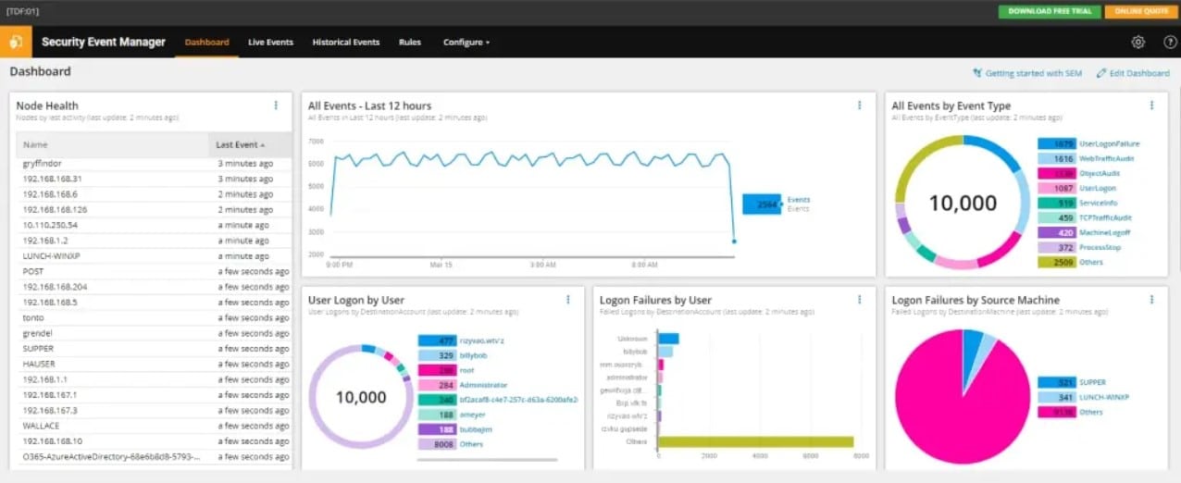
Task: Switch to the Dashboard tab
Action: (x=207, y=42)
